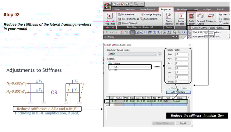This screenshot has height=132, width=231.
Task: Open the quick access toolbar dropdown arrow
Action: pos(142,4)
